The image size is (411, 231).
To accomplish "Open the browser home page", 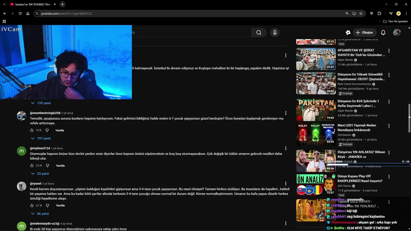I will pos(28,13).
